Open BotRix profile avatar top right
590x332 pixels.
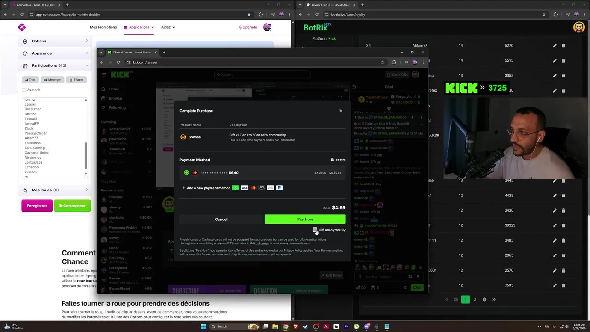point(579,27)
